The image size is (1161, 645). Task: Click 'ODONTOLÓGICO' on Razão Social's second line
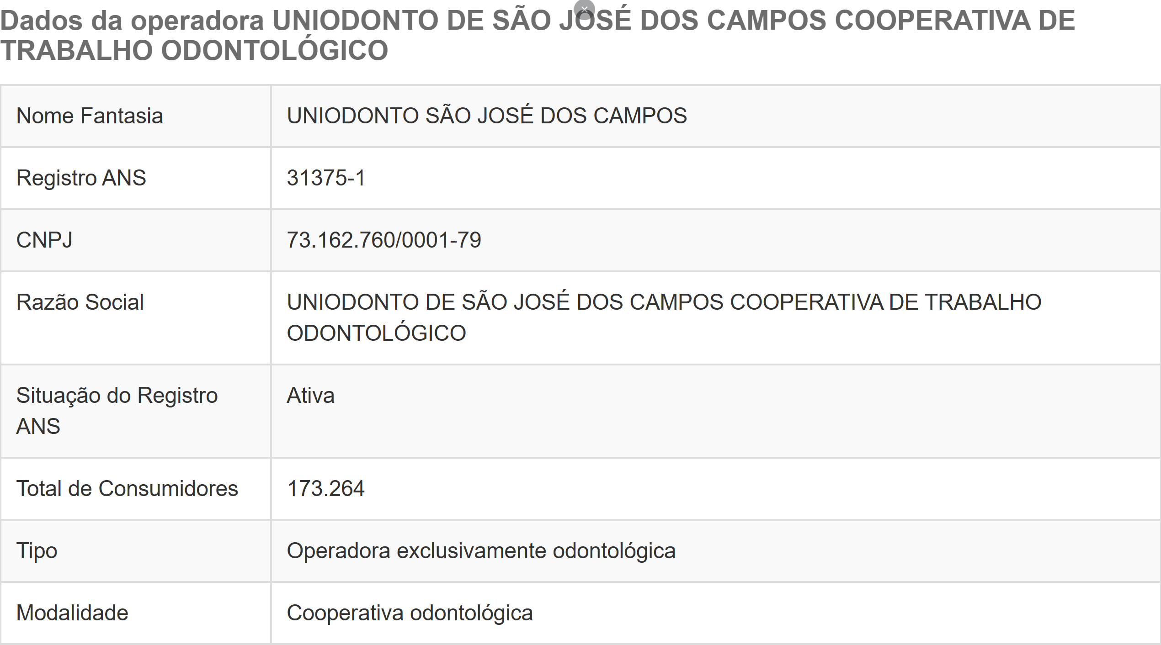tap(376, 333)
